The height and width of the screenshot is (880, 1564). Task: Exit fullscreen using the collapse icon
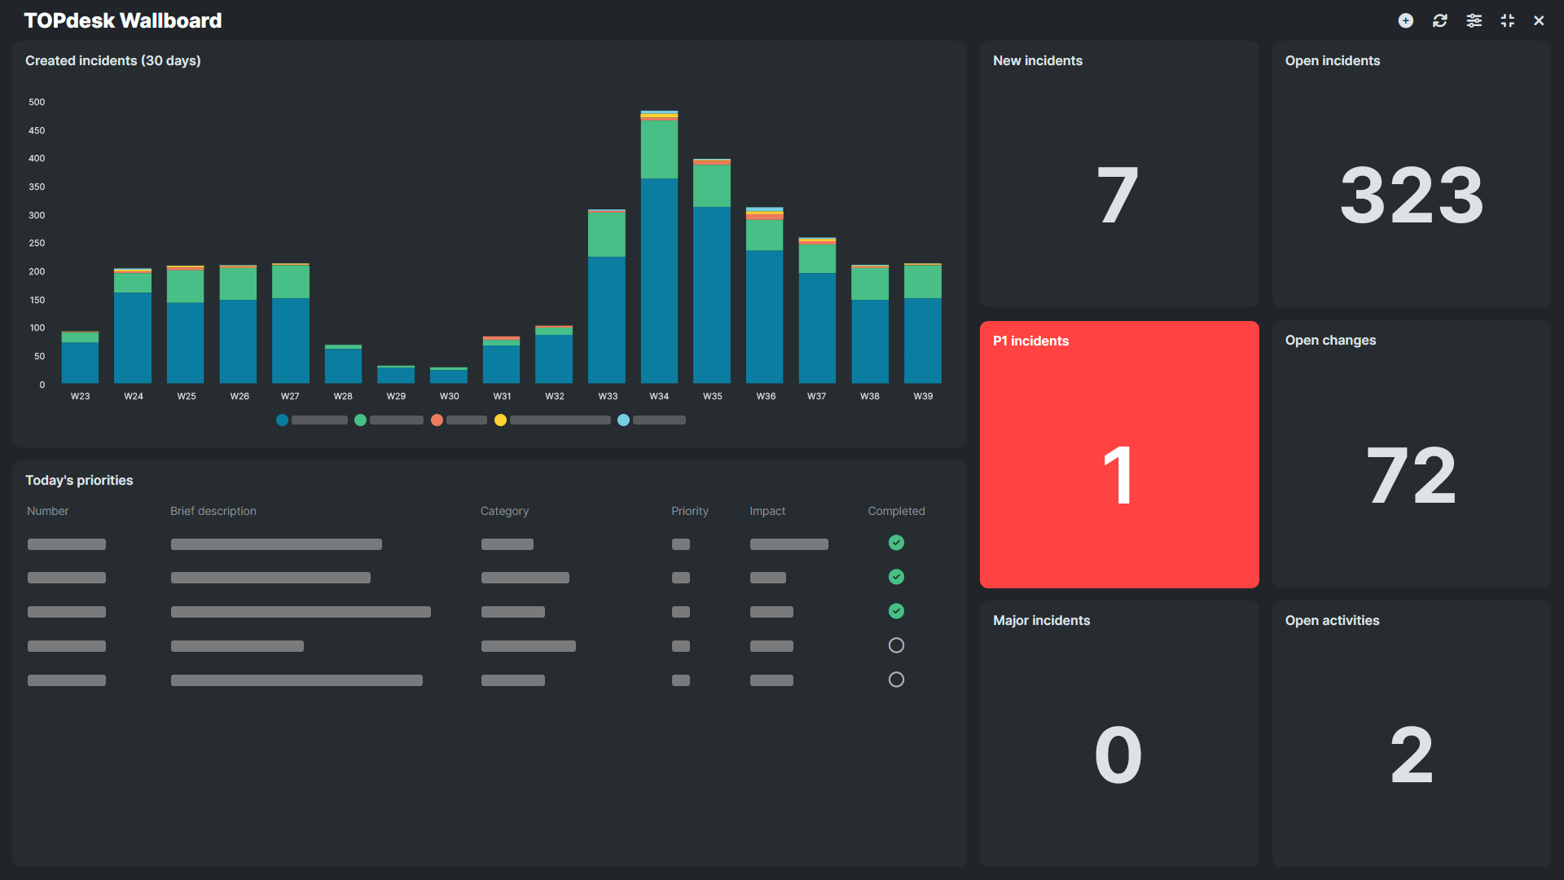tap(1507, 20)
